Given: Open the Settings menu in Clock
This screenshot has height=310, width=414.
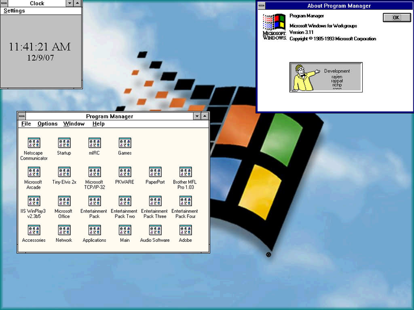Looking at the screenshot, I should [14, 11].
